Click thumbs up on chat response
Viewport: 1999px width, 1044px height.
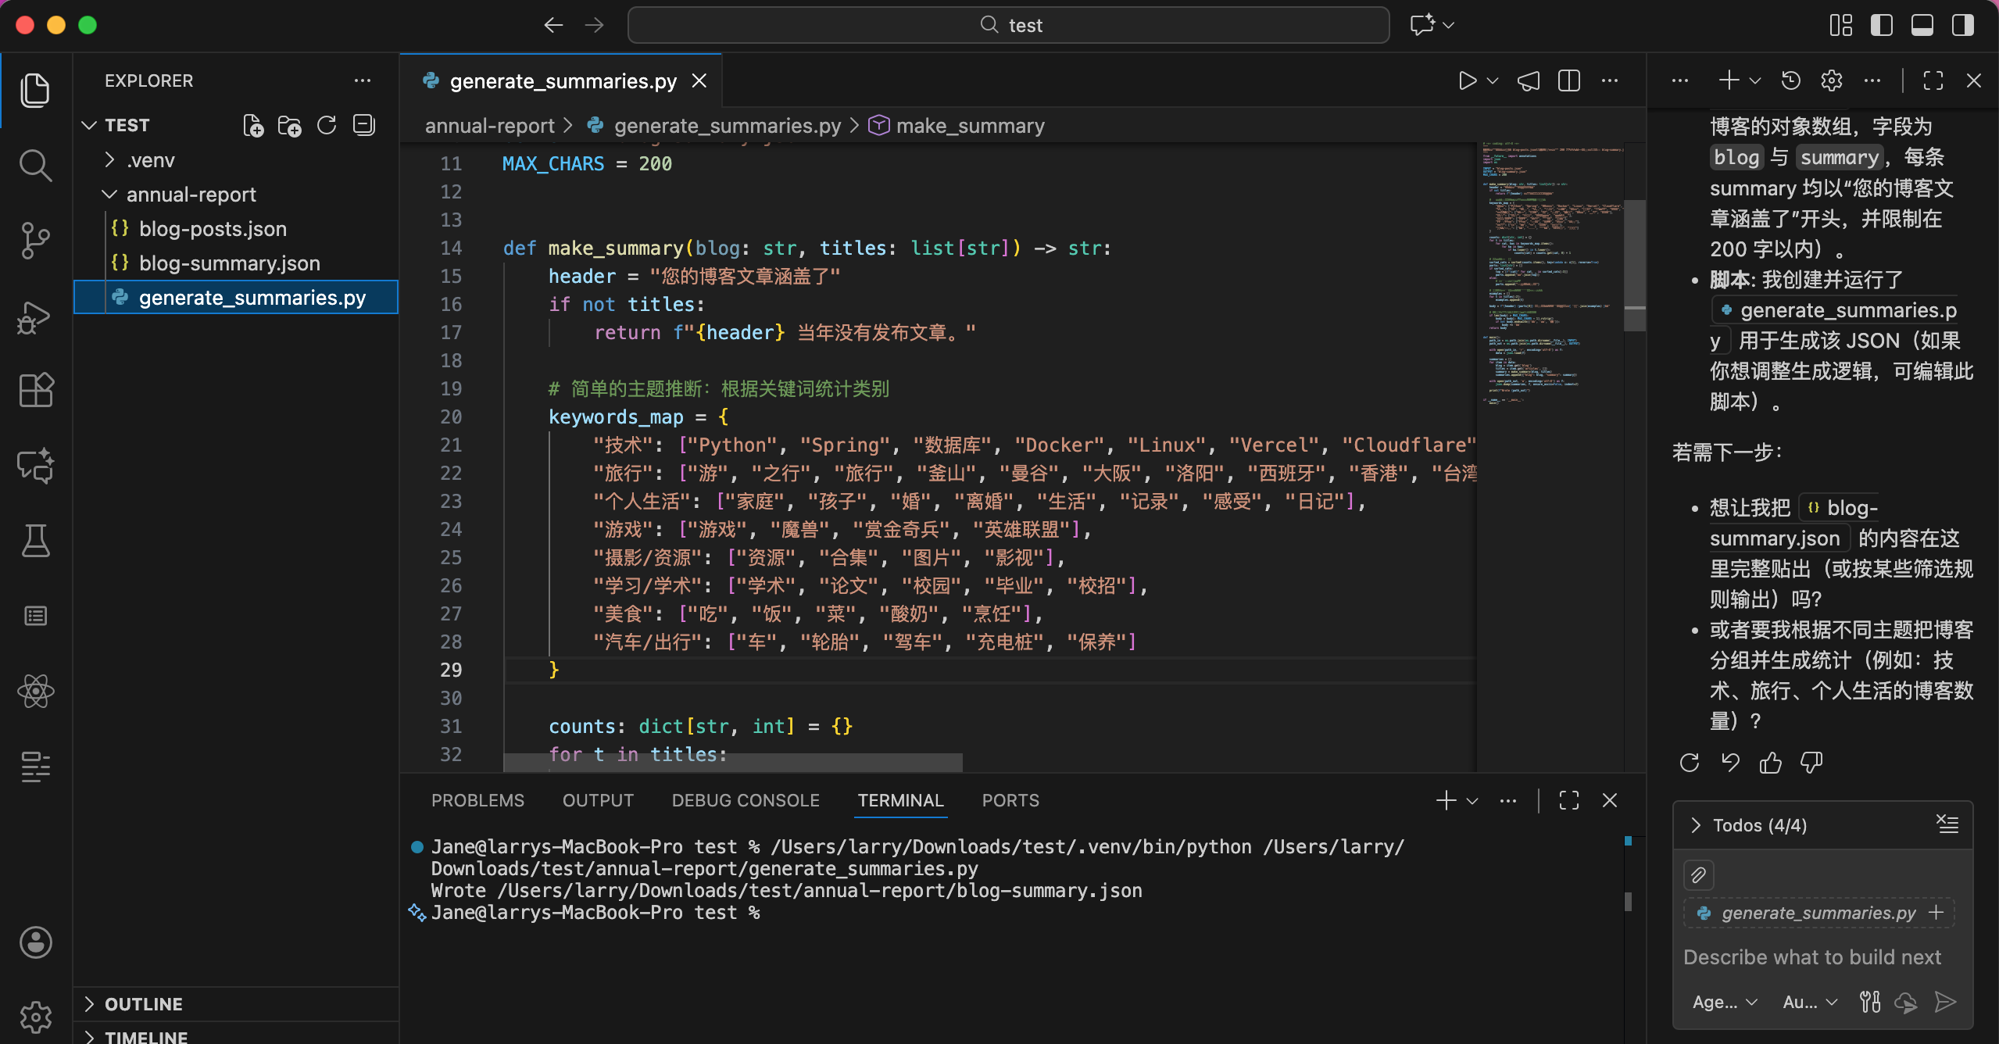click(x=1770, y=762)
